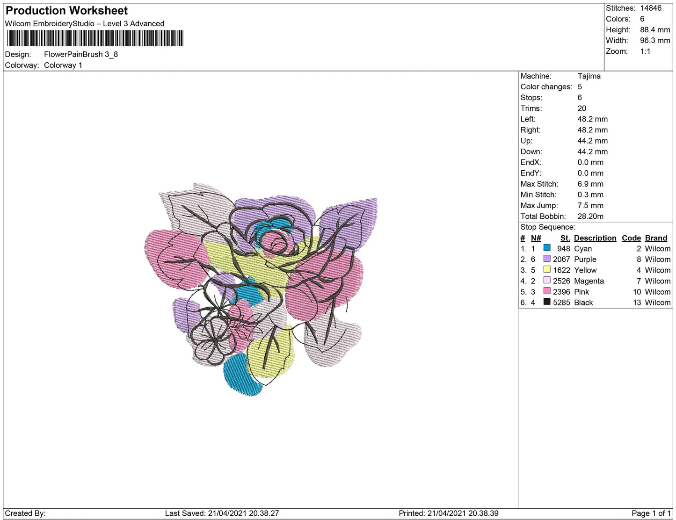The width and height of the screenshot is (676, 520).
Task: Select the Yellow color chip in stop sequence
Action: [546, 270]
